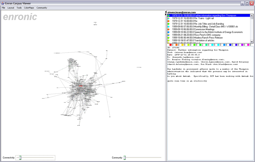Click lime dot beside Translation of articles
Viewport: 255px width, 162px height.
point(168,41)
